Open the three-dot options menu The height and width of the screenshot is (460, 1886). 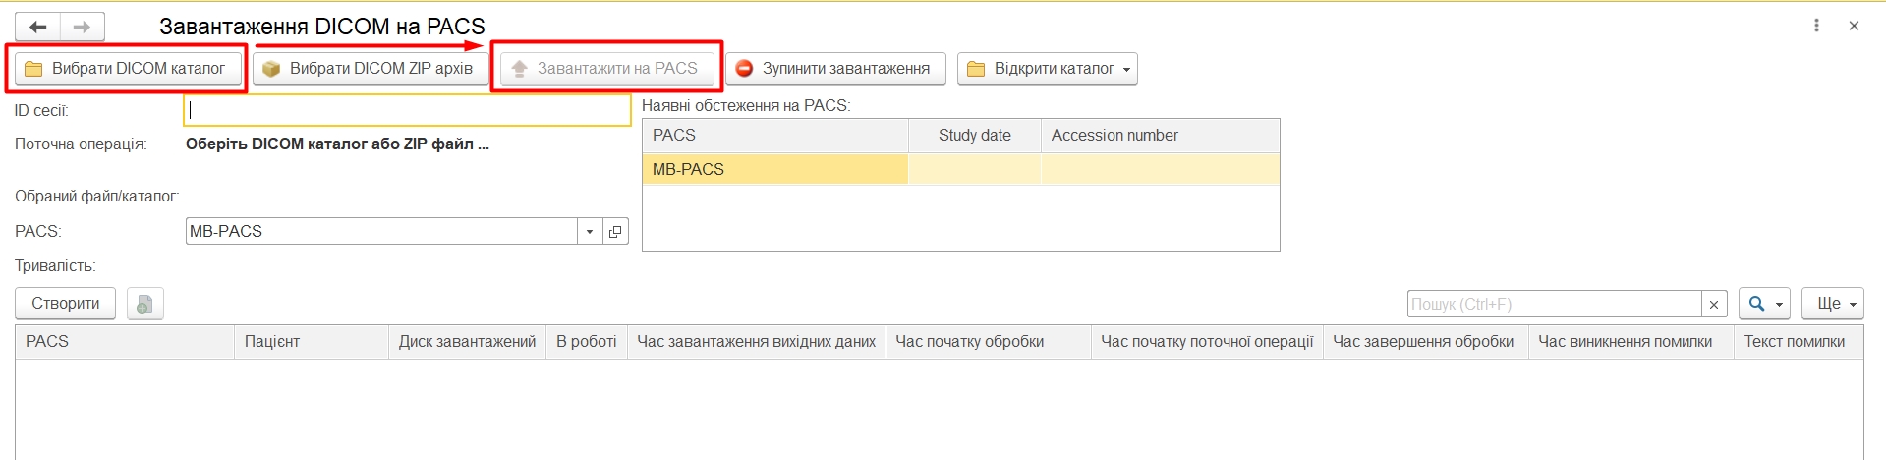[x=1816, y=26]
